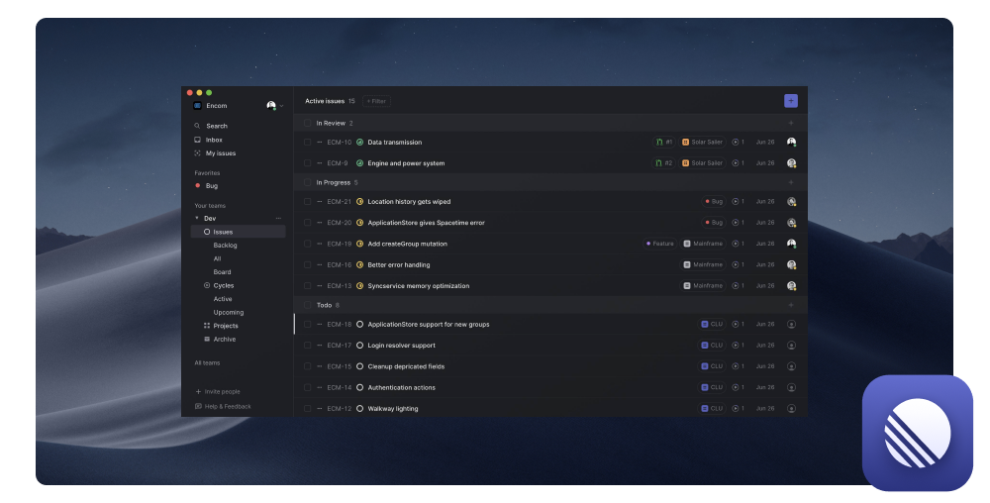Click the Linear app icon
This screenshot has height=503, width=990.
[918, 433]
